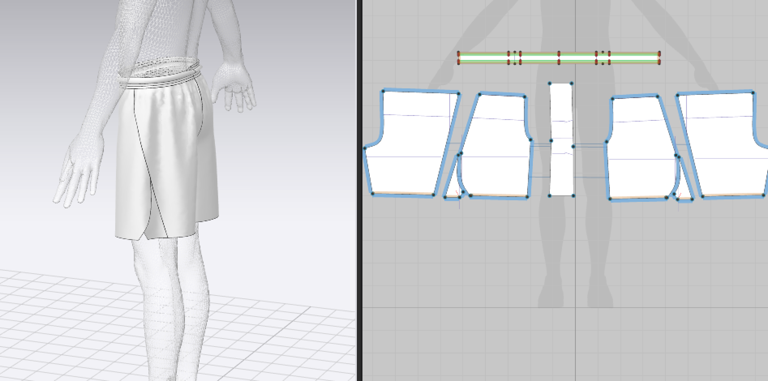Click bottom-left corner point of center strip
The height and width of the screenshot is (381, 768).
coord(550,196)
